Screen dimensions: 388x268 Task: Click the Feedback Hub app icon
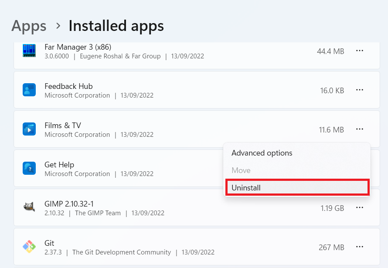pos(29,90)
